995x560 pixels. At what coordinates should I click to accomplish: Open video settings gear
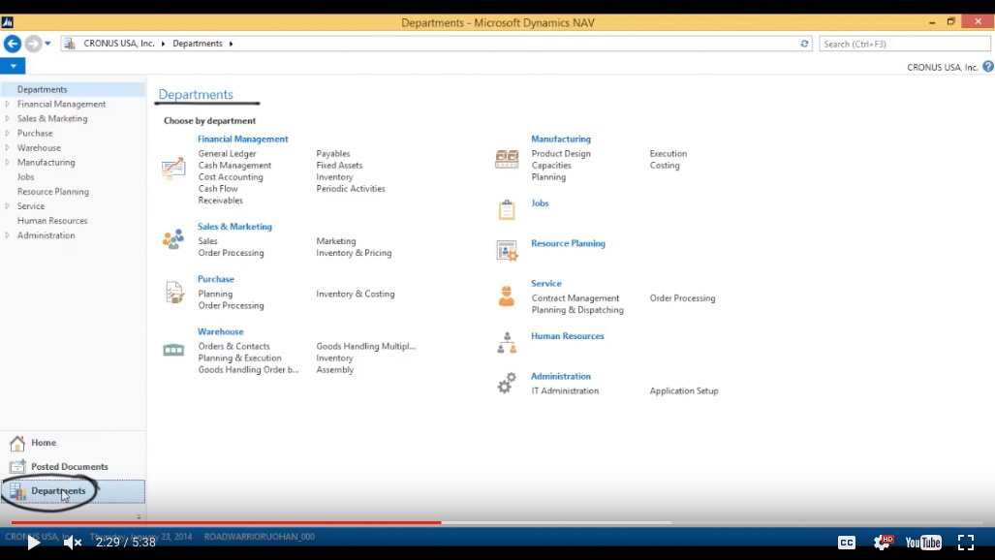tap(883, 543)
